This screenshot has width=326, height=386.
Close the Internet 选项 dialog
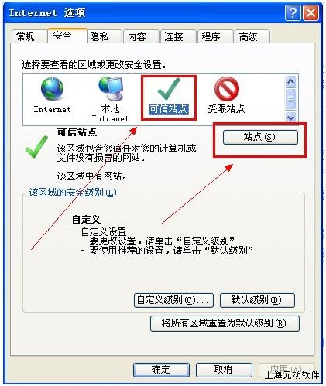coord(311,12)
